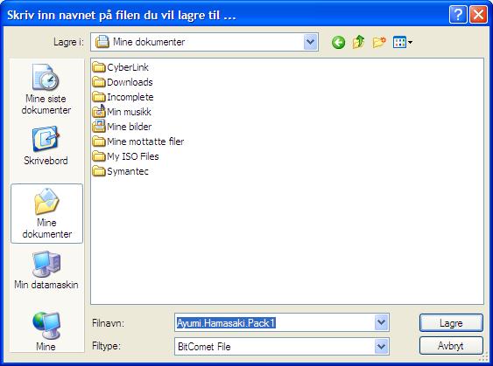Screen dimensions: 493x366
Task: Expand the Lagre i location dropdown
Action: pos(310,42)
